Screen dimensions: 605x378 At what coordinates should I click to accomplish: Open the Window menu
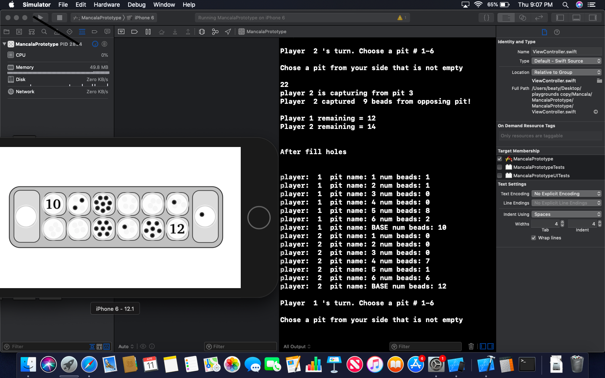click(164, 5)
